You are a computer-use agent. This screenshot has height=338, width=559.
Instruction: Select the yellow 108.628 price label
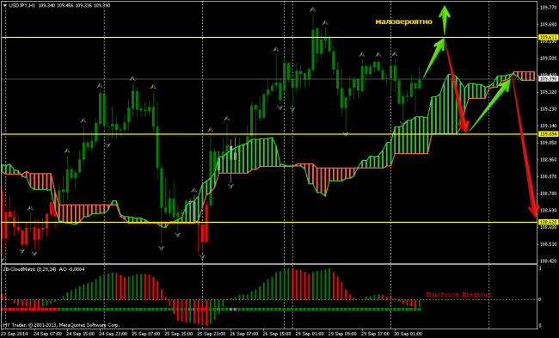tap(549, 222)
